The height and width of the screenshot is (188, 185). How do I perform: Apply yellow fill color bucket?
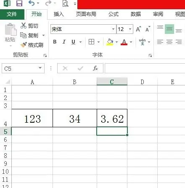click(110, 42)
